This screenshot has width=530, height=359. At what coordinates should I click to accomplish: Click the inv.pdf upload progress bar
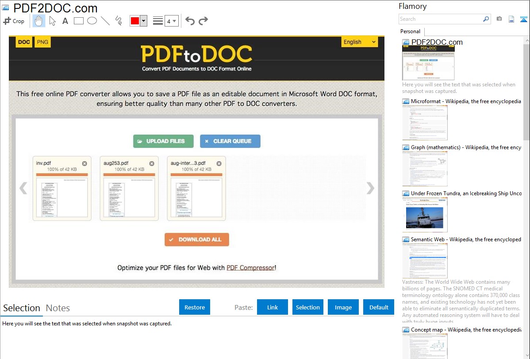pyautogui.click(x=62, y=174)
